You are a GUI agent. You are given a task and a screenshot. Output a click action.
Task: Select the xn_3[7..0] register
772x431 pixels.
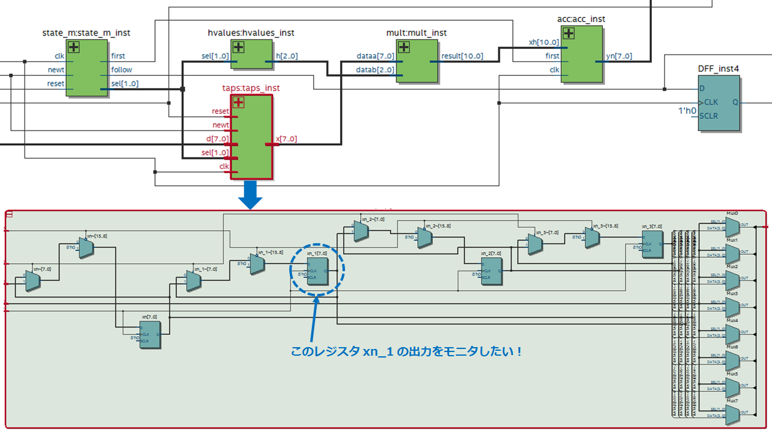[x=652, y=243]
